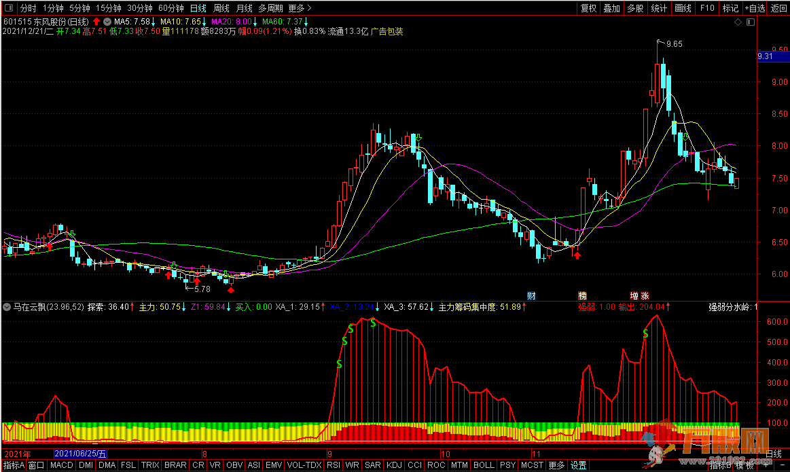Click the 叠加 overlay button
Viewport: 790px width, 472px height.
click(612, 8)
